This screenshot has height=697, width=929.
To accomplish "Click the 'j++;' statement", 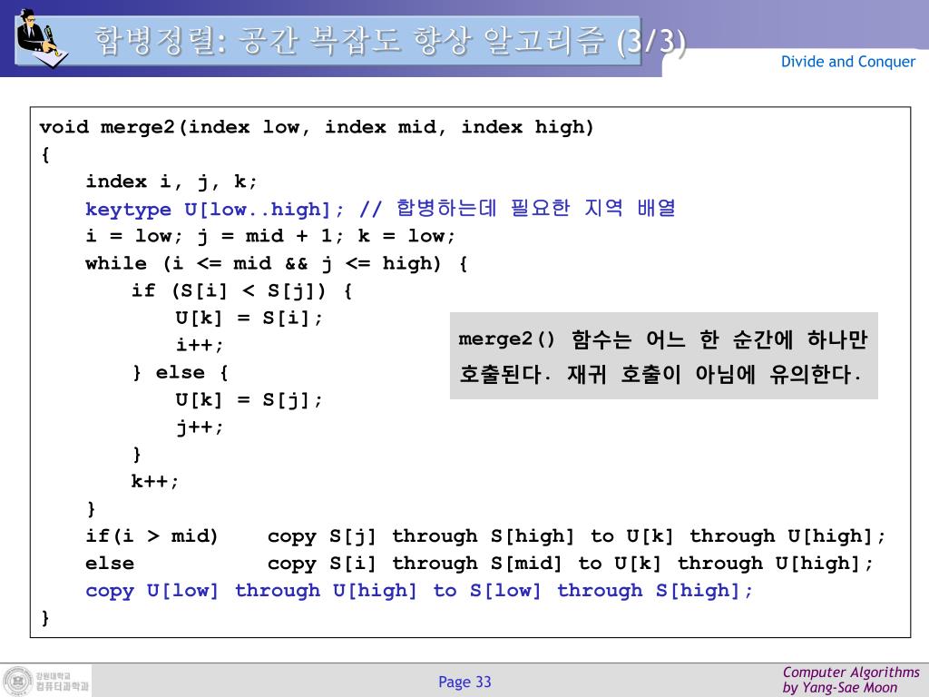I will pyautogui.click(x=200, y=427).
